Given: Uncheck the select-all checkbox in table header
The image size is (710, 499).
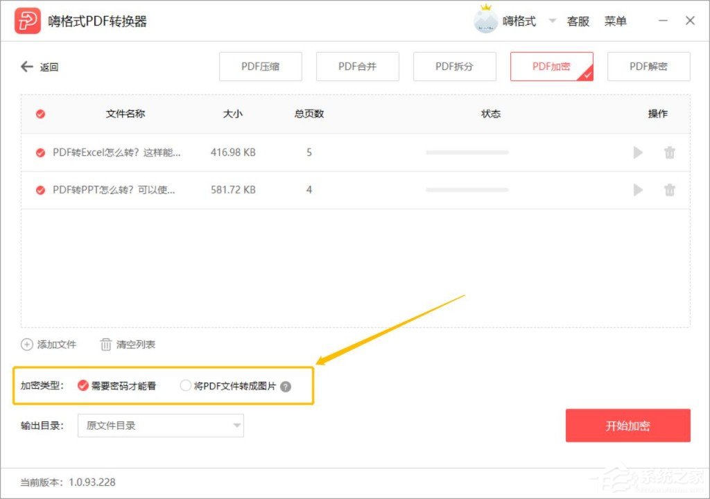Looking at the screenshot, I should (40, 114).
